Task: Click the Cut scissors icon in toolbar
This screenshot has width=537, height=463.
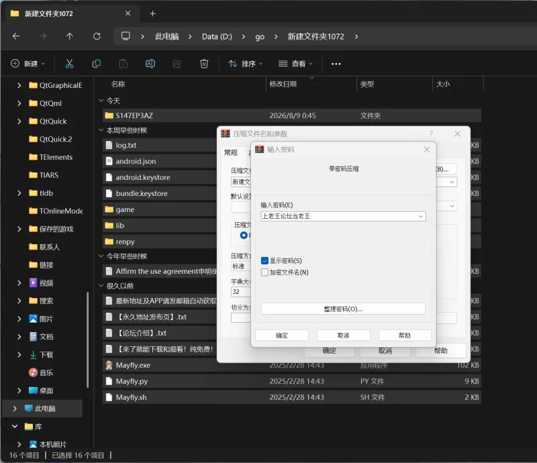Action: (70, 64)
